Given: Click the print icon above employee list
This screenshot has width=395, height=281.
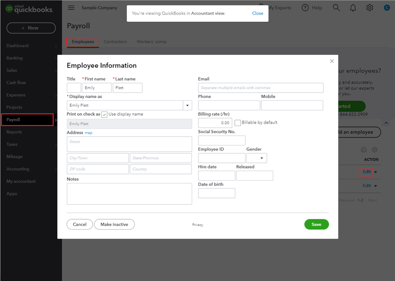Looking at the screenshot, I should point(363,149).
